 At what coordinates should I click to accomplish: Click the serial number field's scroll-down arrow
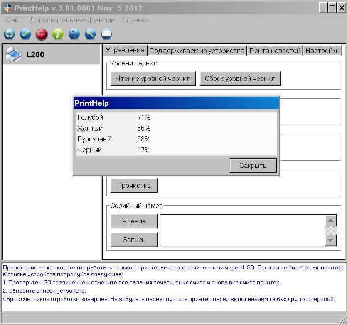click(x=331, y=240)
